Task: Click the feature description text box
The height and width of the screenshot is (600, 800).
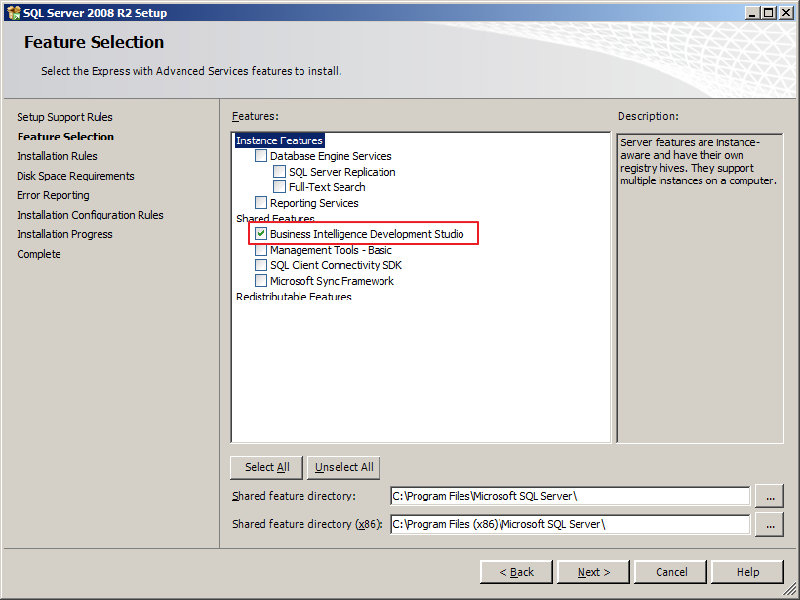Action: [x=700, y=288]
